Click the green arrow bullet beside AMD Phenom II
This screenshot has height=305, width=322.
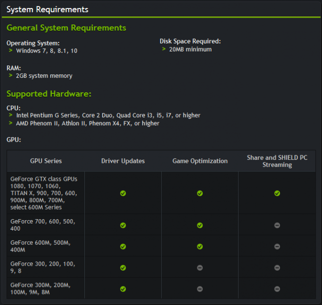point(10,123)
